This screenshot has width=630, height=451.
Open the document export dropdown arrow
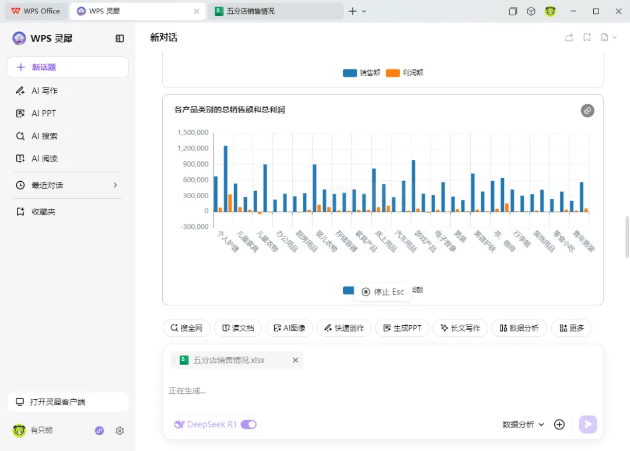[x=615, y=38]
